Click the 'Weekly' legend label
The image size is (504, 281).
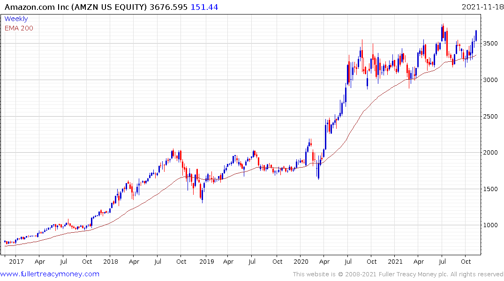click(x=16, y=19)
